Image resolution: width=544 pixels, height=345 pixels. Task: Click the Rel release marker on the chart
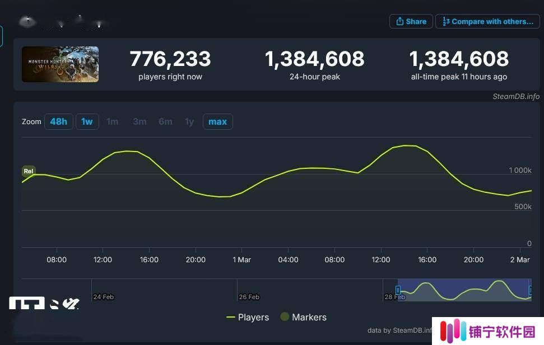tap(29, 171)
